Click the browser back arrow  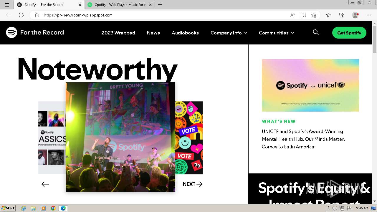tap(8, 15)
